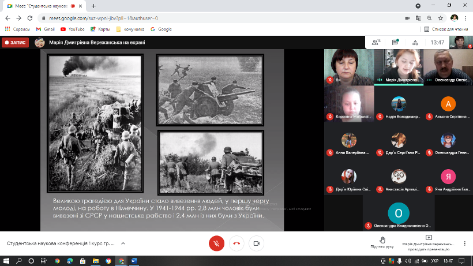
Task: Unmute the microphone in the call controls
Action: click(216, 243)
